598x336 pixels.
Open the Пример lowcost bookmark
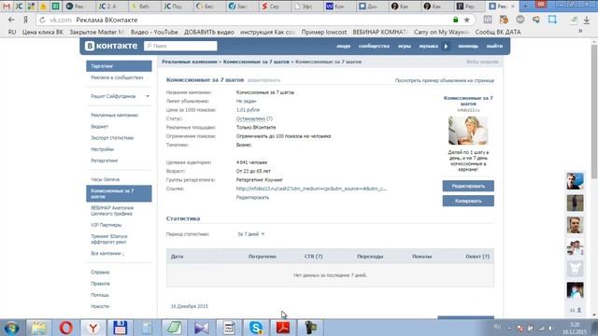324,32
